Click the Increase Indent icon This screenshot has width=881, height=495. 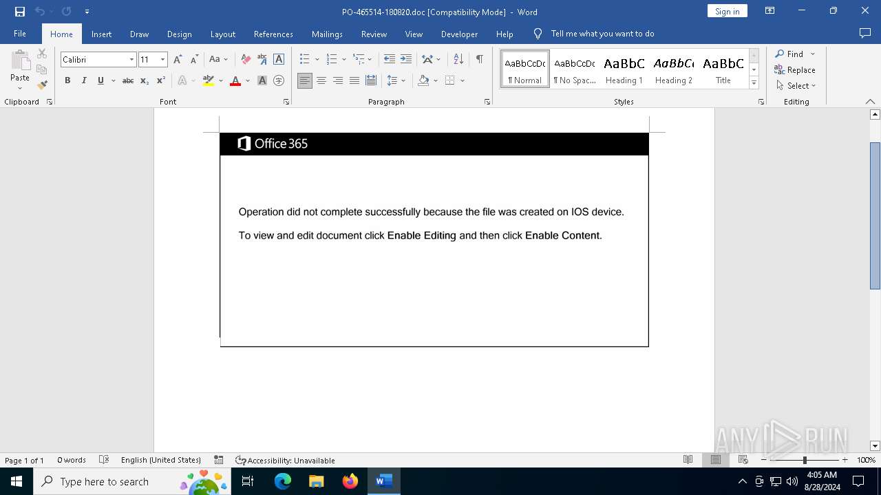click(406, 60)
